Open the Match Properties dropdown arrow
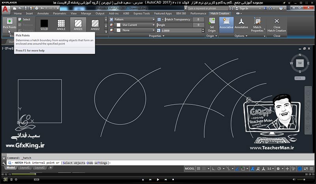 (265, 29)
